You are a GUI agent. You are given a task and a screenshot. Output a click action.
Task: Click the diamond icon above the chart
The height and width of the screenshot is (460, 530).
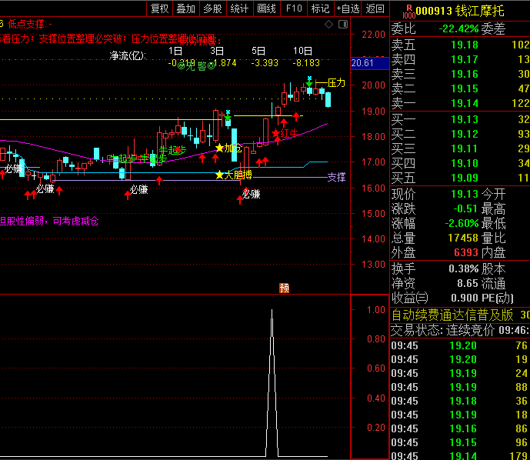click(328, 25)
